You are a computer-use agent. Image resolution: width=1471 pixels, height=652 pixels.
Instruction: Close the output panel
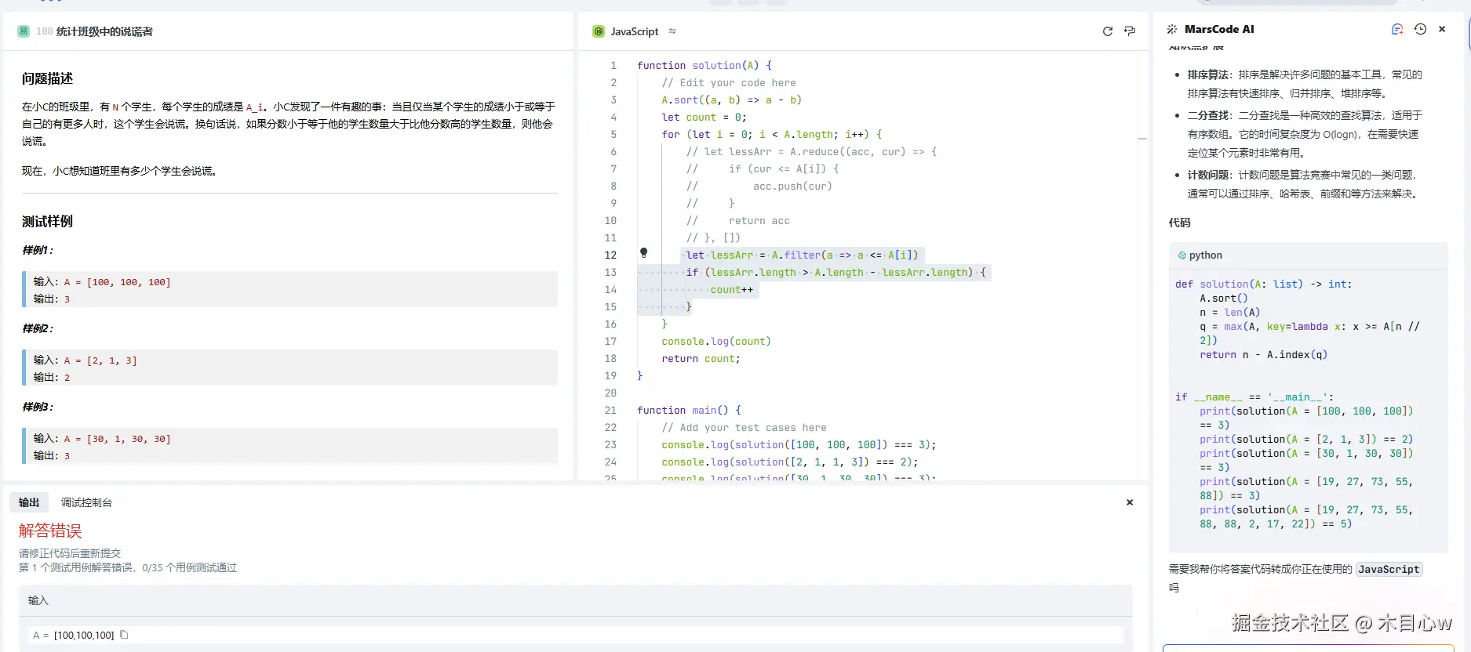click(x=1130, y=502)
